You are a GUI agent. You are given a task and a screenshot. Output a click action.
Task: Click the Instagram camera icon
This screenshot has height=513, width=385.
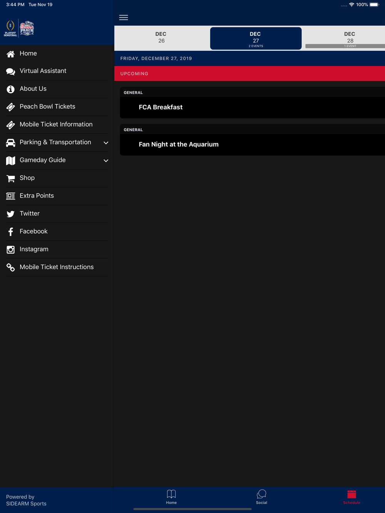11,250
